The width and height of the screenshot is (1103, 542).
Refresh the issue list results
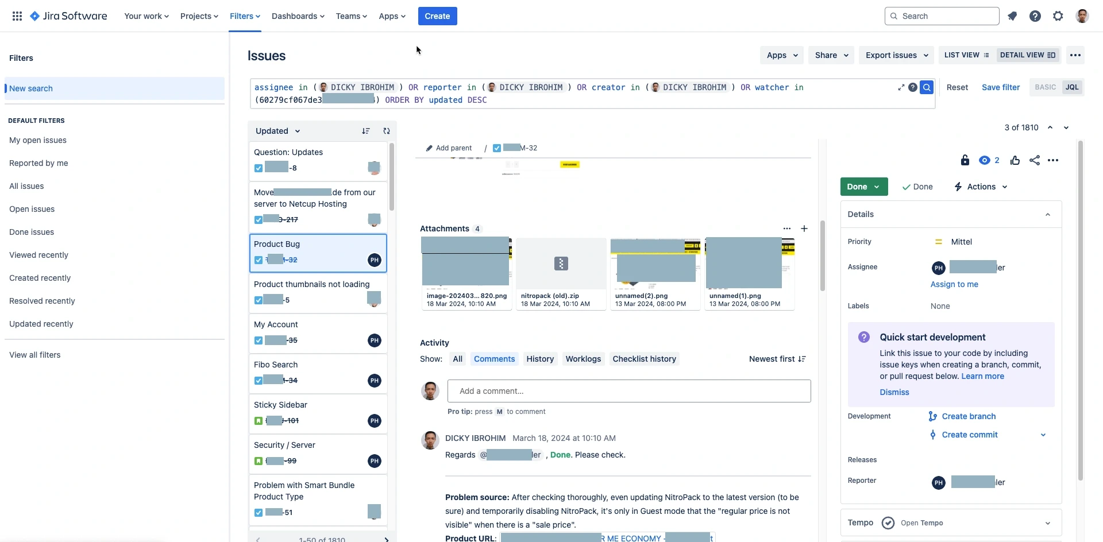[387, 131]
